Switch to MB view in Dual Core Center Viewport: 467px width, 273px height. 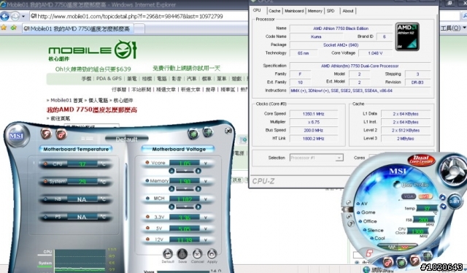pyautogui.click(x=425, y=196)
